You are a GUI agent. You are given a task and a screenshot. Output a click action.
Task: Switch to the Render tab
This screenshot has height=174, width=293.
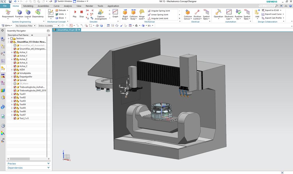pyautogui.click(x=89, y=6)
